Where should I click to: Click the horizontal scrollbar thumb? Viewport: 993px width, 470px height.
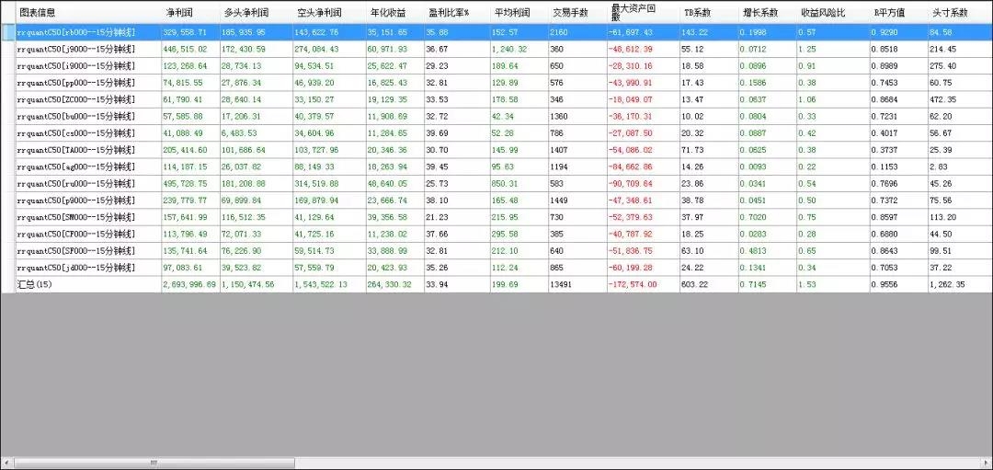point(153,463)
